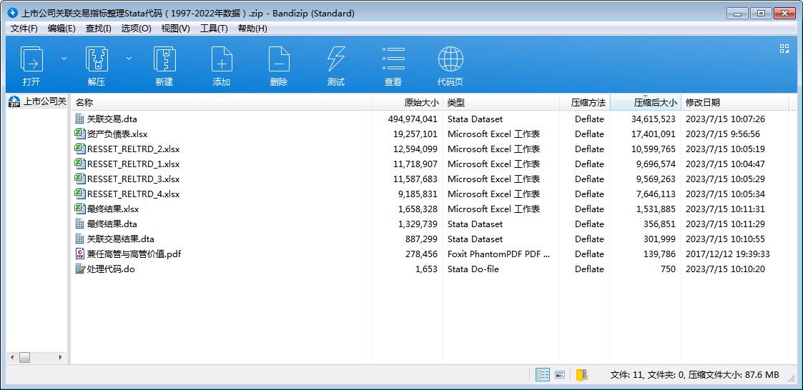Viewport: 803px width, 390px height.
Task: Click the type cell Stata Do-file
Action: (473, 269)
